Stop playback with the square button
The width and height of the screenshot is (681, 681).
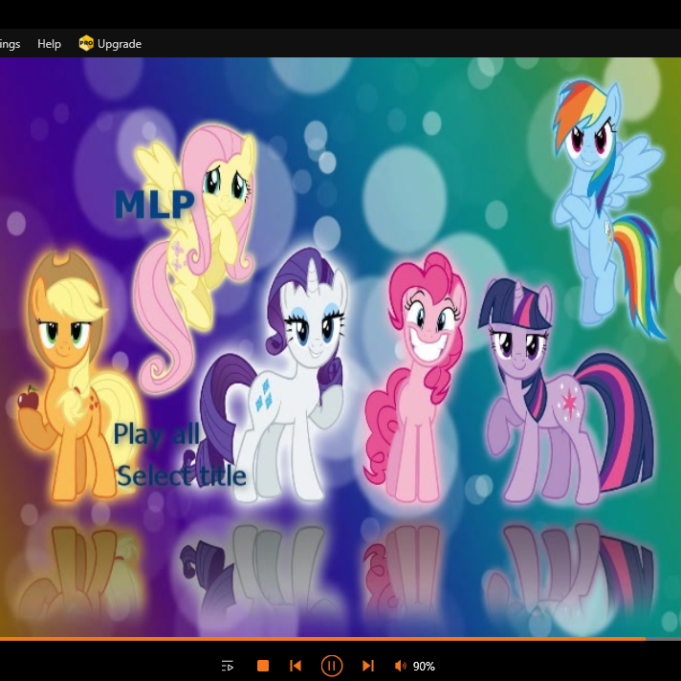point(263,666)
